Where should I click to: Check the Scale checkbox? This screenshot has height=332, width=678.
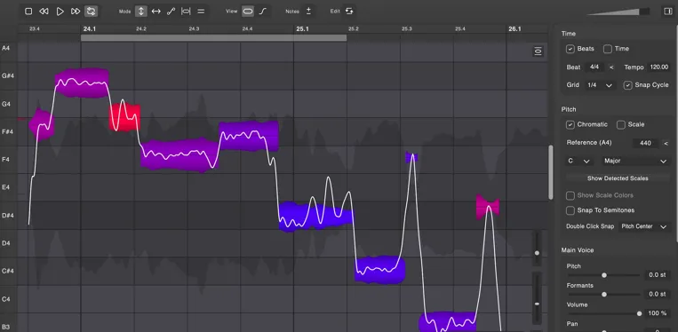621,125
